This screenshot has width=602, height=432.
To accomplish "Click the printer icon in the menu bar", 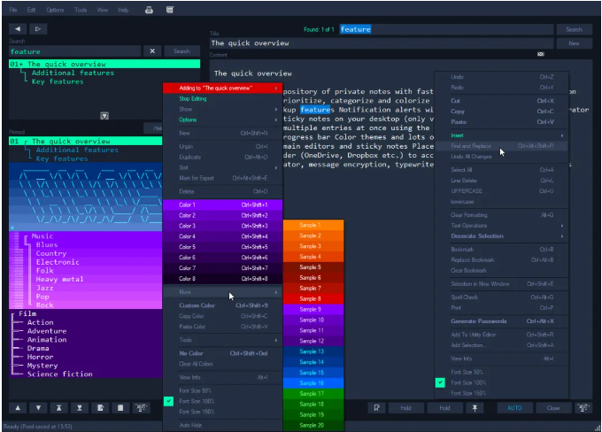I will pyautogui.click(x=149, y=10).
